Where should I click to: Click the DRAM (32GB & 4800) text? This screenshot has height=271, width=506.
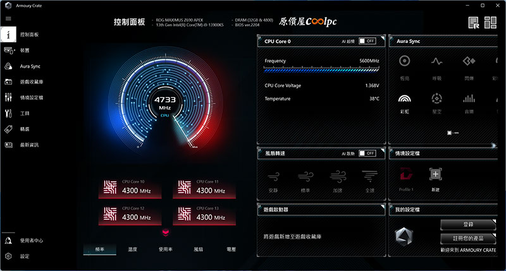(x=254, y=20)
